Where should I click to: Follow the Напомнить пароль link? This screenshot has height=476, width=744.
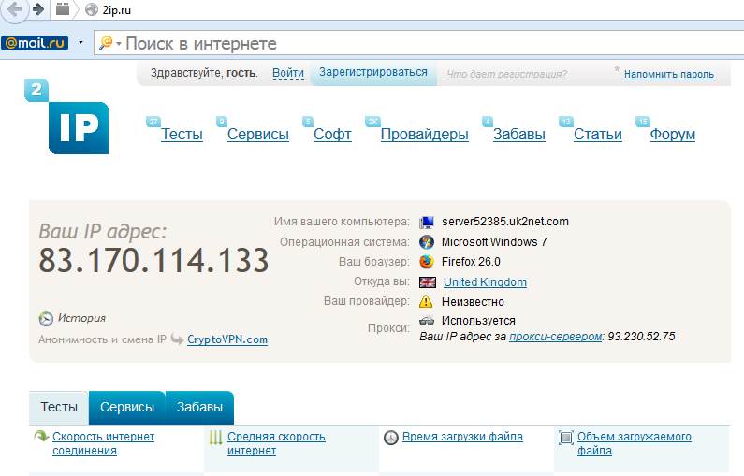coord(668,74)
